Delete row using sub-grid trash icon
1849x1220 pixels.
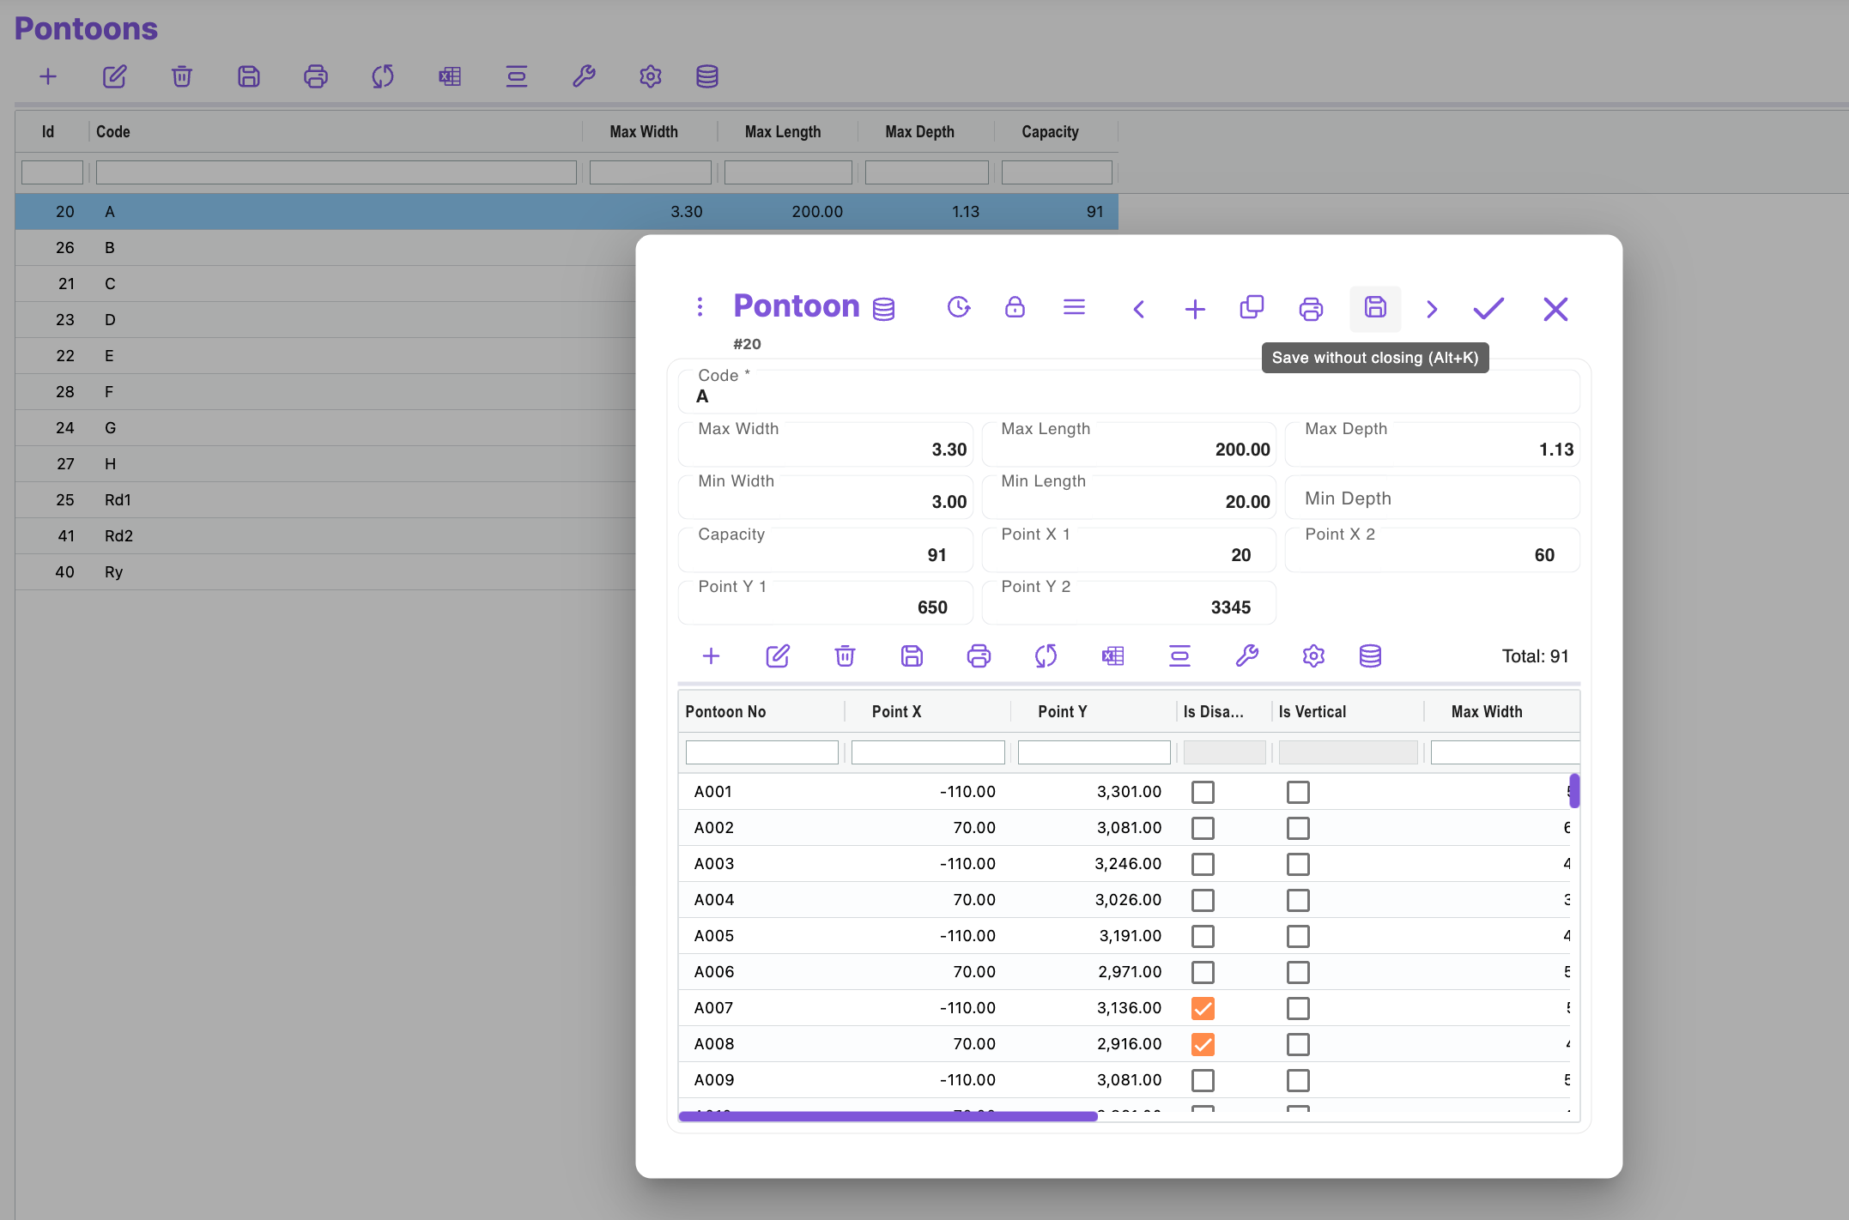[x=845, y=656]
